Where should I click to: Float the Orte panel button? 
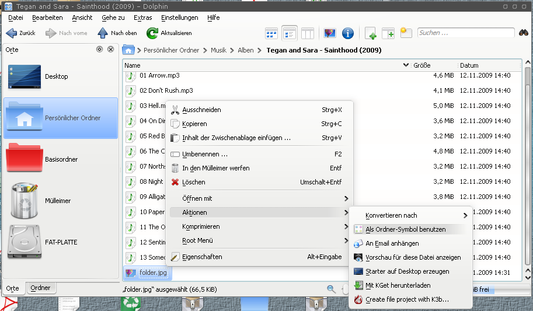pos(99,49)
